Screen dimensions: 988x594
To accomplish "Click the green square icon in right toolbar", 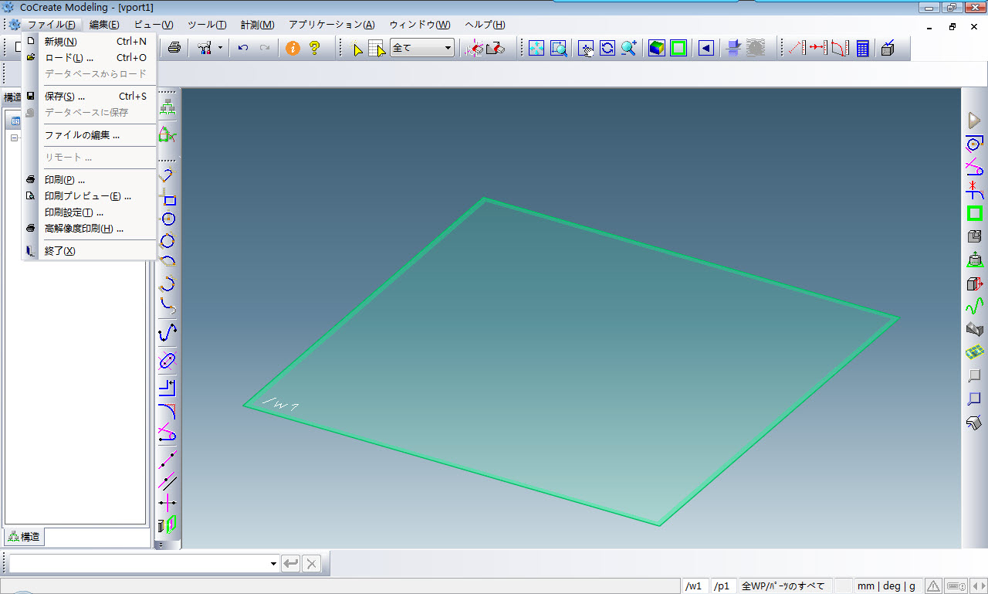I will click(x=974, y=213).
